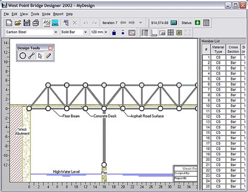Sort by the Cross Section column header
The width and height of the screenshot is (248, 192).
pos(233,49)
